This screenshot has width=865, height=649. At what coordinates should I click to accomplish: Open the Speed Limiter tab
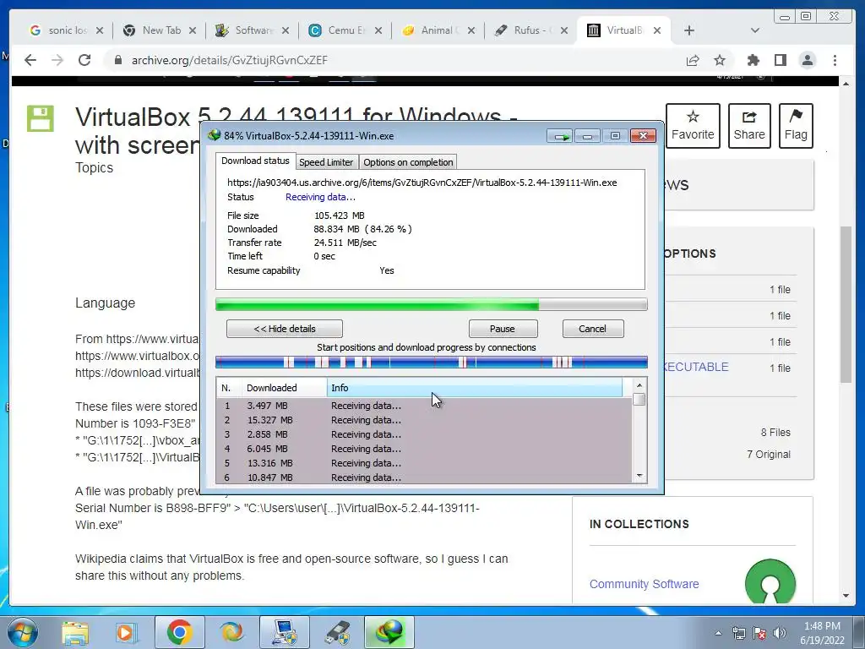326,162
